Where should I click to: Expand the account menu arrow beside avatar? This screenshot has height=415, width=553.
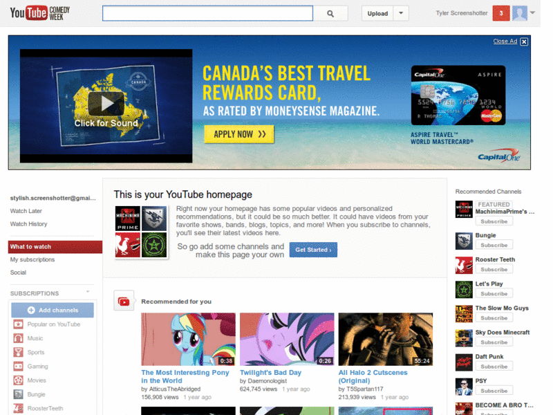tap(532, 13)
